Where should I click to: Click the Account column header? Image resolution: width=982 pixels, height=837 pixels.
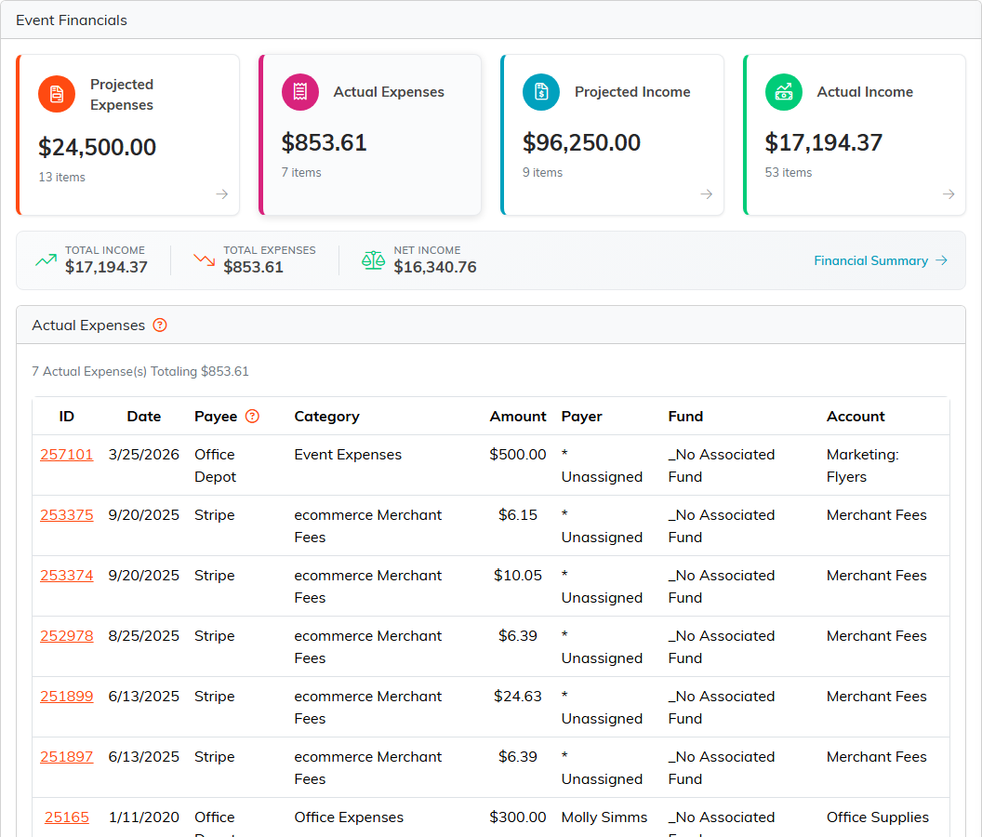tap(856, 416)
